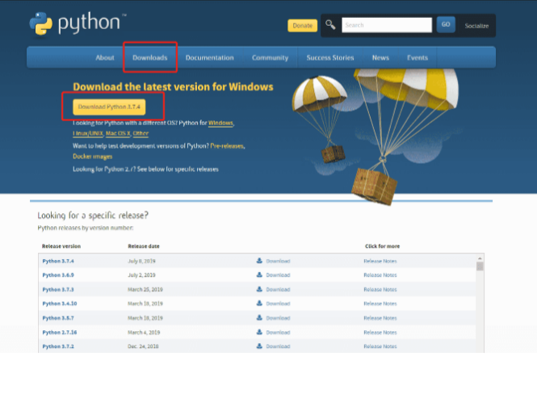
Task: Click the 'March 25, 2019' release date
Action: tap(145, 289)
